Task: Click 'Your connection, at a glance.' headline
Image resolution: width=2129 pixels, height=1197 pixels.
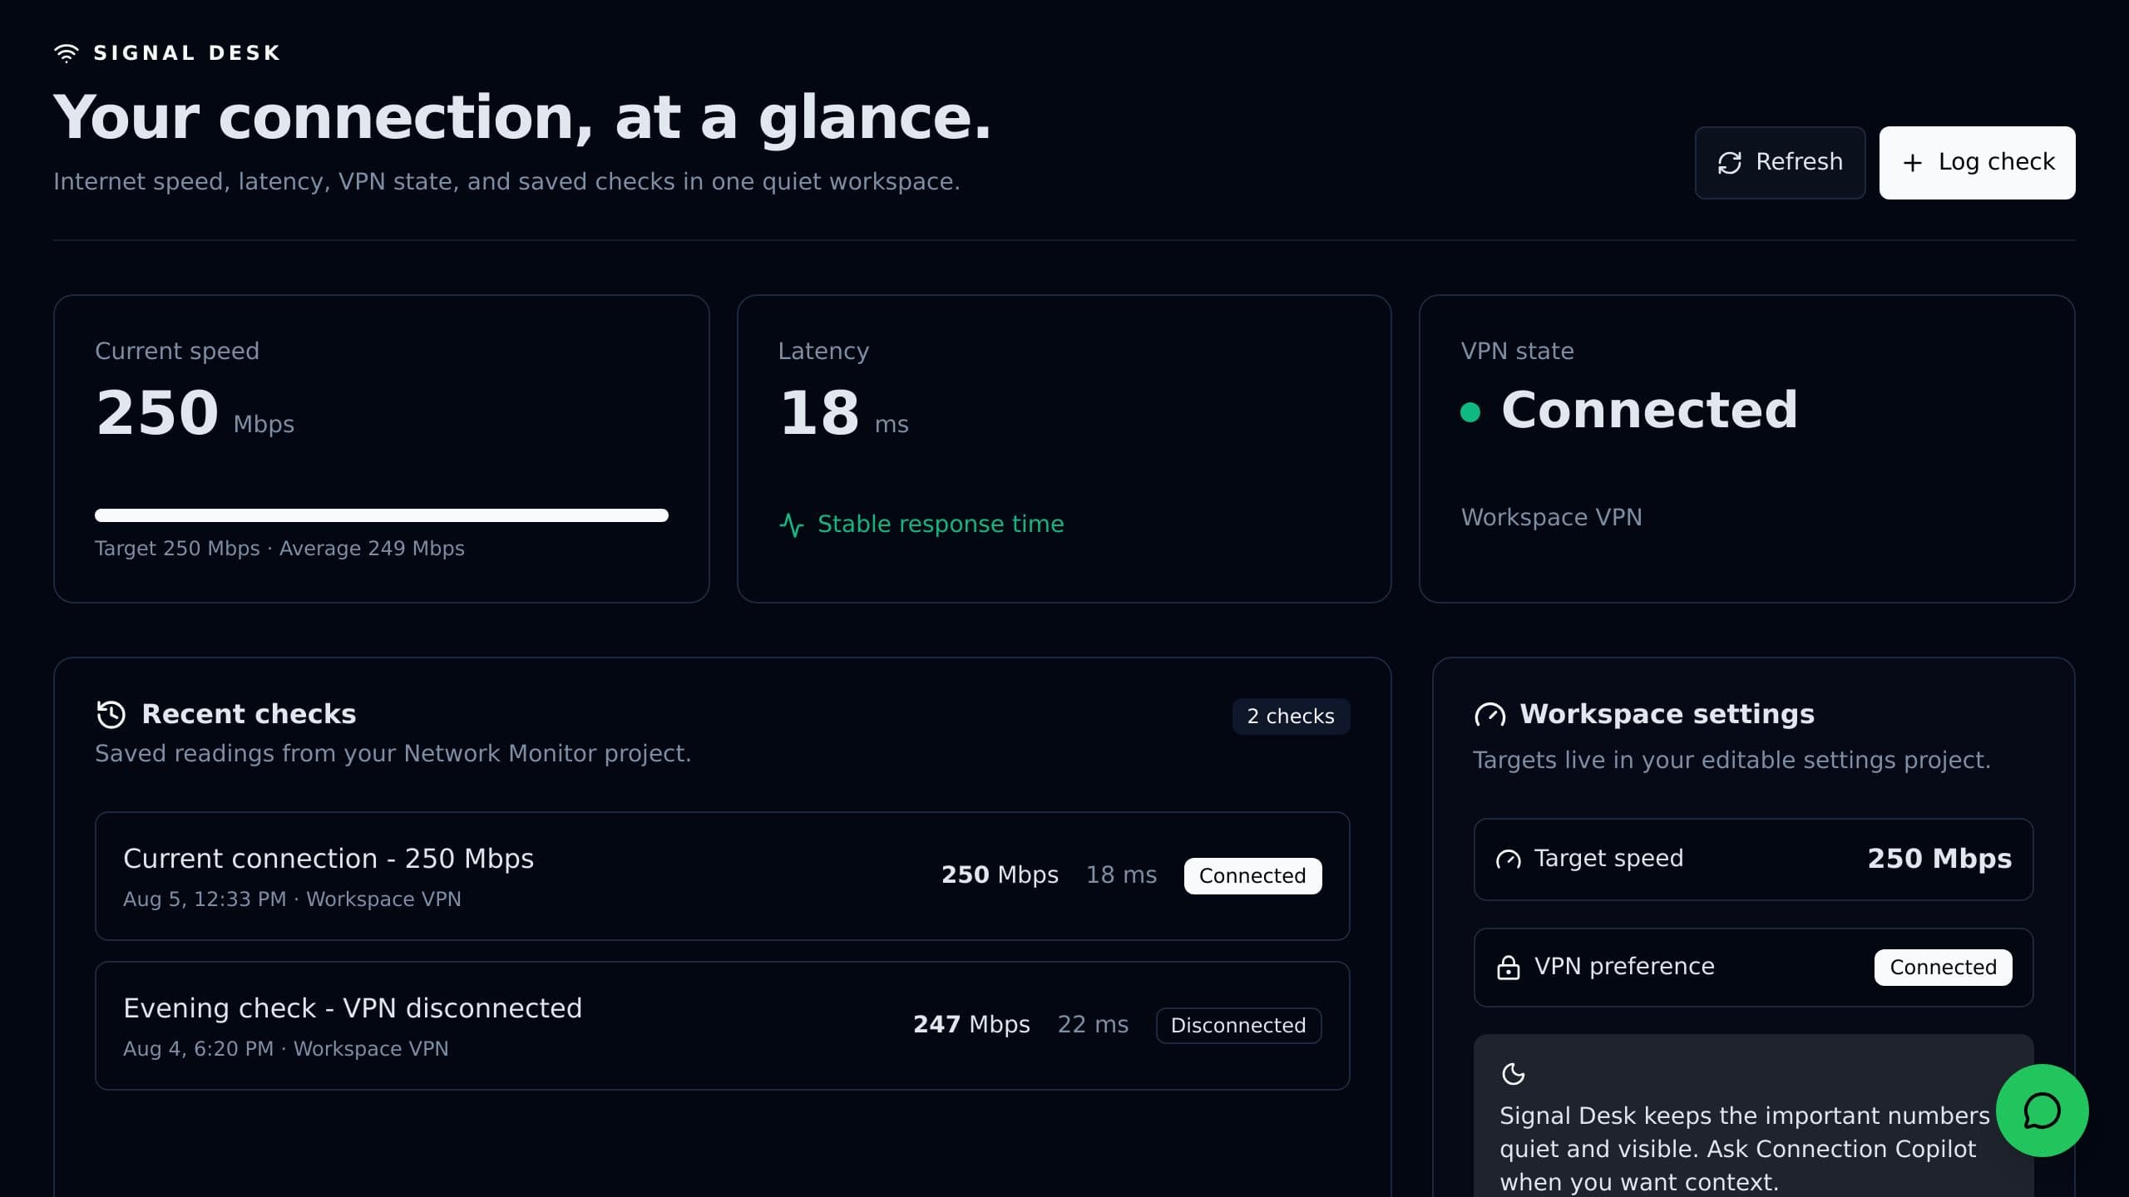Action: (x=522, y=117)
